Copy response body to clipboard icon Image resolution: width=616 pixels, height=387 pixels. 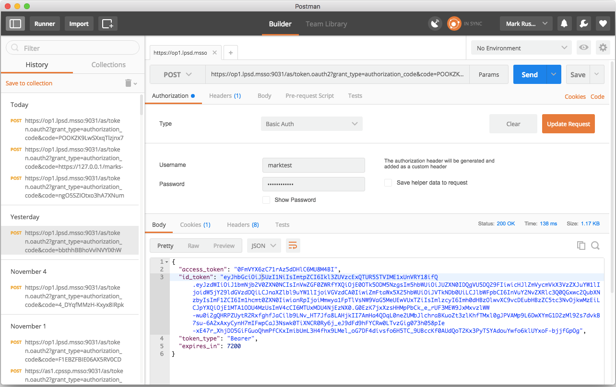click(x=581, y=246)
